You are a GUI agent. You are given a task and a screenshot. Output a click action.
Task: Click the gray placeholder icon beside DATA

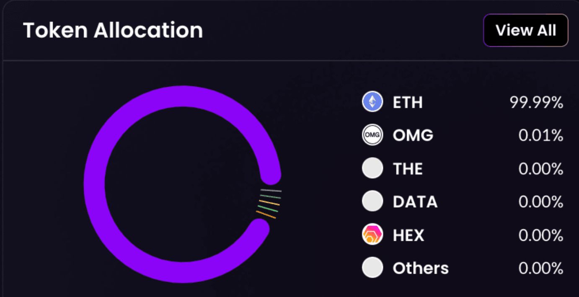(372, 201)
